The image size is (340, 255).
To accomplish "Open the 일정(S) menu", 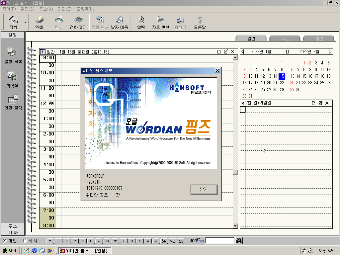I will pos(27,9).
